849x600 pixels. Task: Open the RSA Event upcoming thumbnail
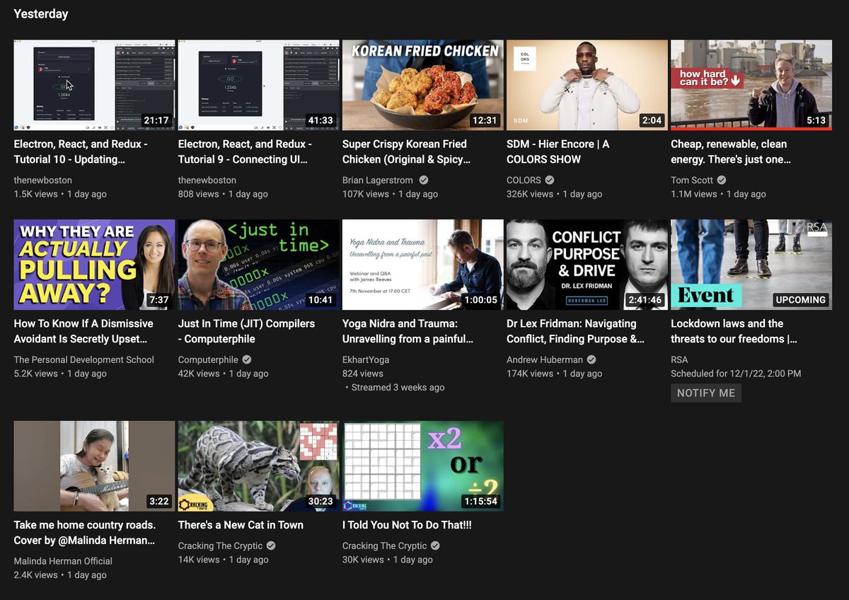pos(751,265)
